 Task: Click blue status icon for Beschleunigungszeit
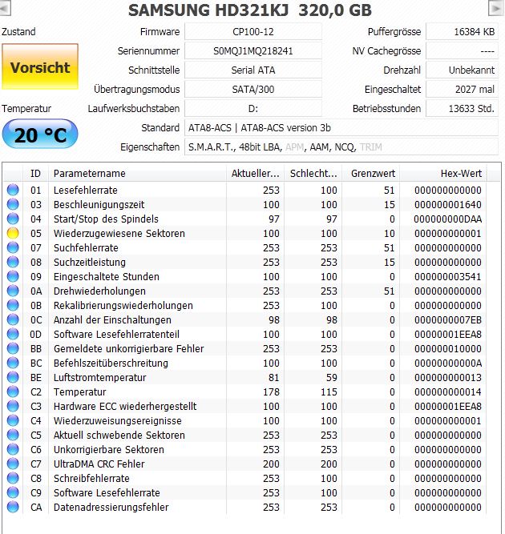tap(13, 204)
